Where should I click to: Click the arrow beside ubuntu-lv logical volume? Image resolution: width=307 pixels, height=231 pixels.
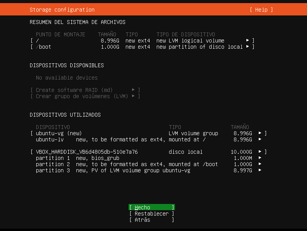click(260, 139)
